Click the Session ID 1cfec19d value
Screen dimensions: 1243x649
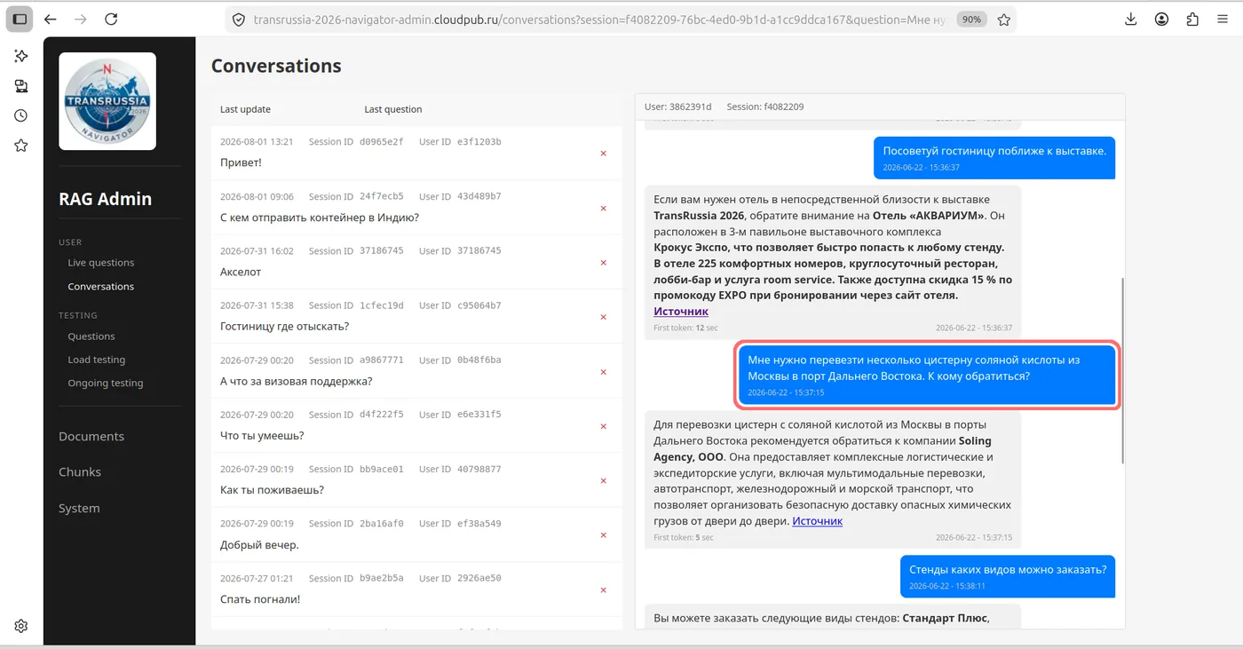(x=382, y=305)
